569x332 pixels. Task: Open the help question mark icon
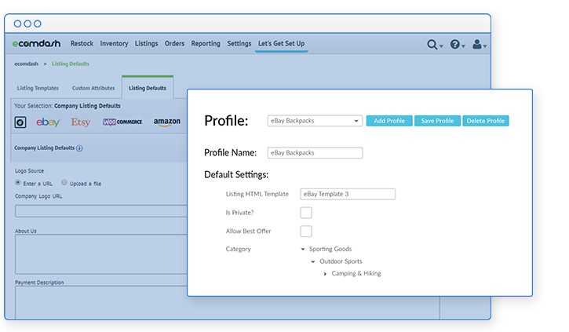pyautogui.click(x=455, y=46)
